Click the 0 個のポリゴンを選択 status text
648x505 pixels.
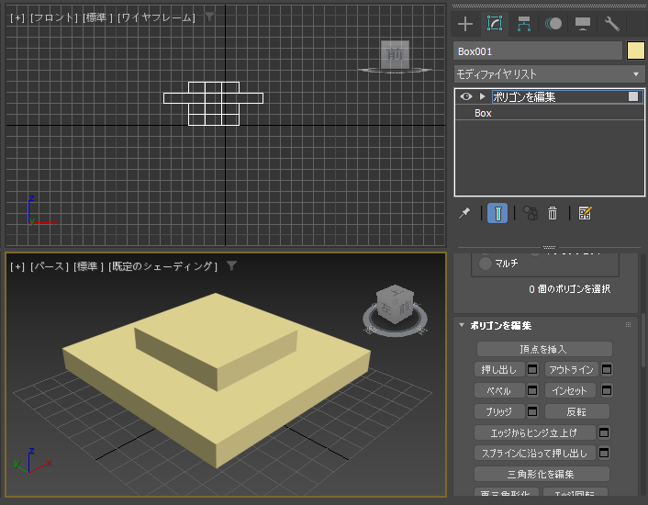pyautogui.click(x=570, y=289)
